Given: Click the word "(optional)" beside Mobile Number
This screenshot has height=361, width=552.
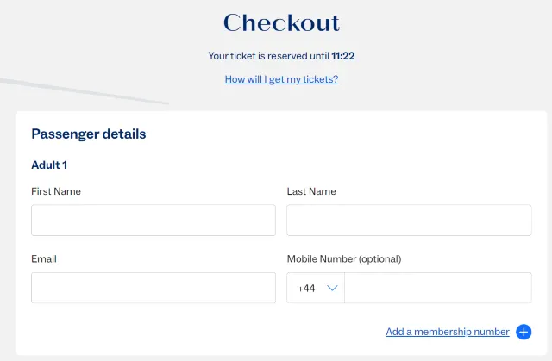Looking at the screenshot, I should pos(380,258).
